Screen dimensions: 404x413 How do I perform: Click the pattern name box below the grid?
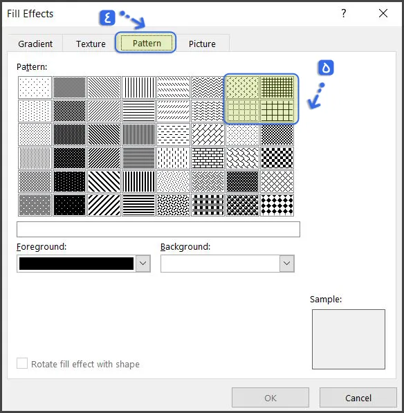(x=158, y=229)
